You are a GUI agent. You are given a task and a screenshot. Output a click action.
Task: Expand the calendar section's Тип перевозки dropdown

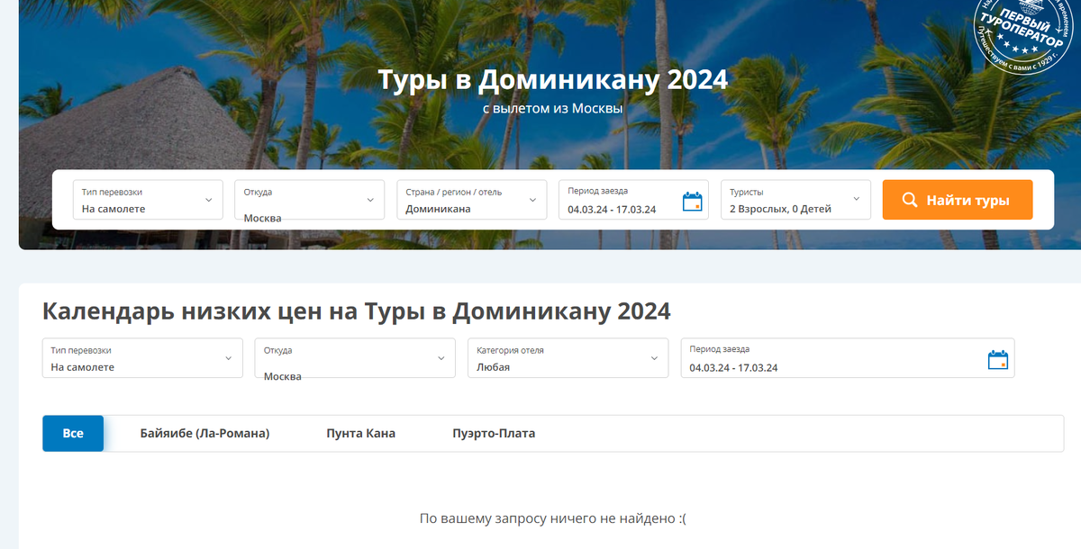142,358
